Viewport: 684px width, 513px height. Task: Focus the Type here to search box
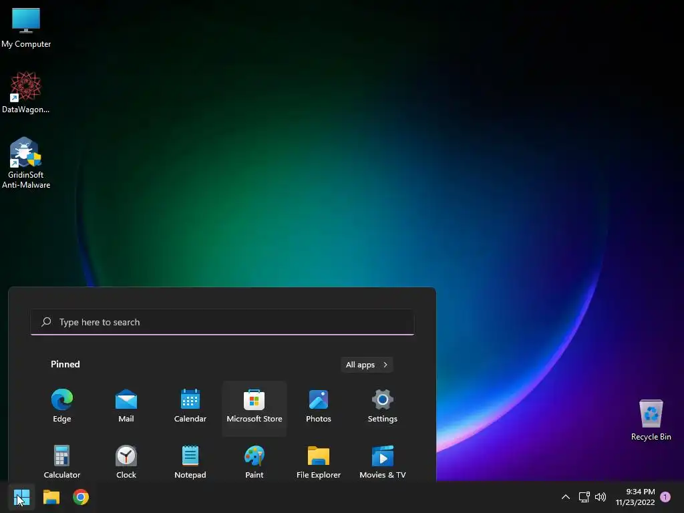(222, 322)
